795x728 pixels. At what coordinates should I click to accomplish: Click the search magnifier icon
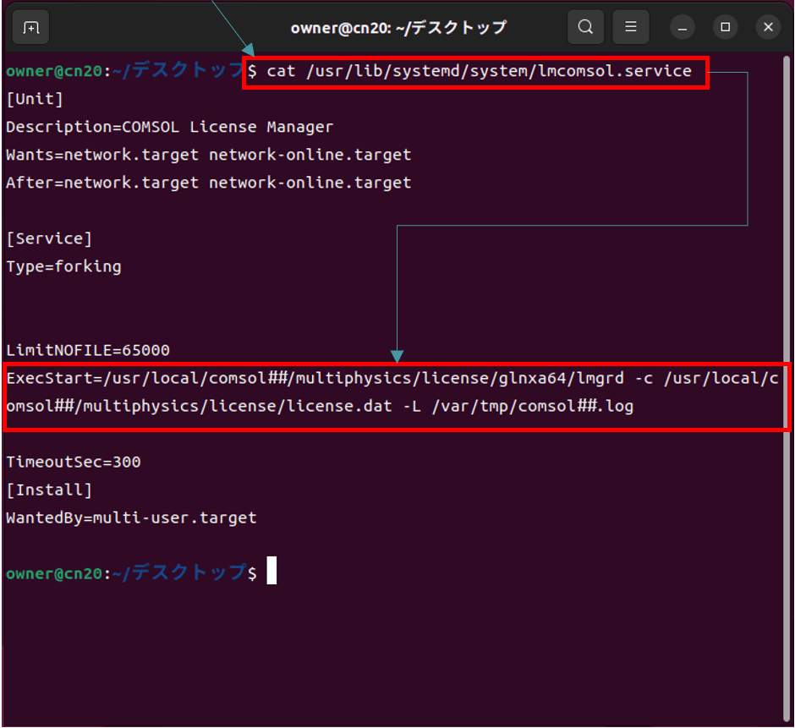[x=585, y=27]
